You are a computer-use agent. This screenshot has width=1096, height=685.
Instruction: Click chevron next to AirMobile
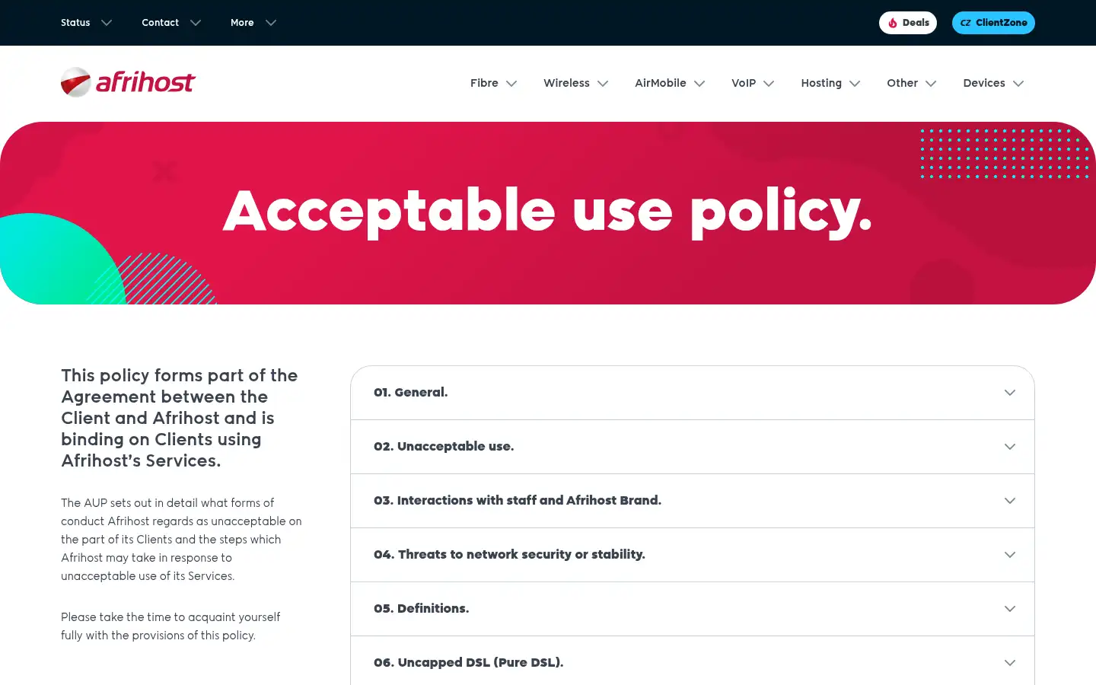(699, 84)
